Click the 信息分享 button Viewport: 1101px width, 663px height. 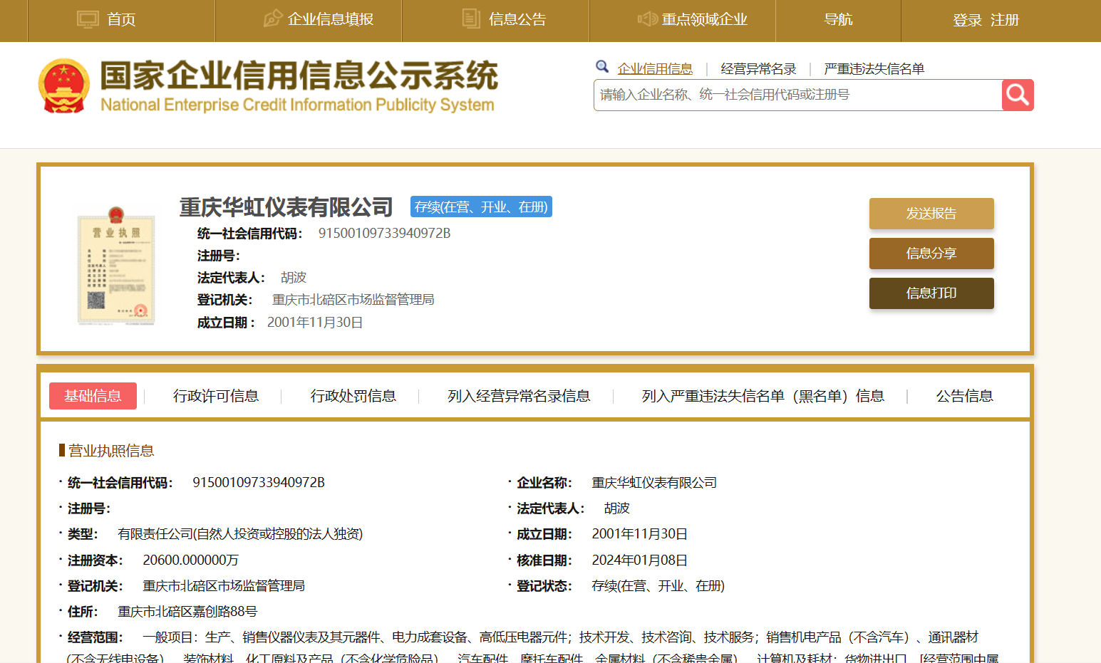931,254
